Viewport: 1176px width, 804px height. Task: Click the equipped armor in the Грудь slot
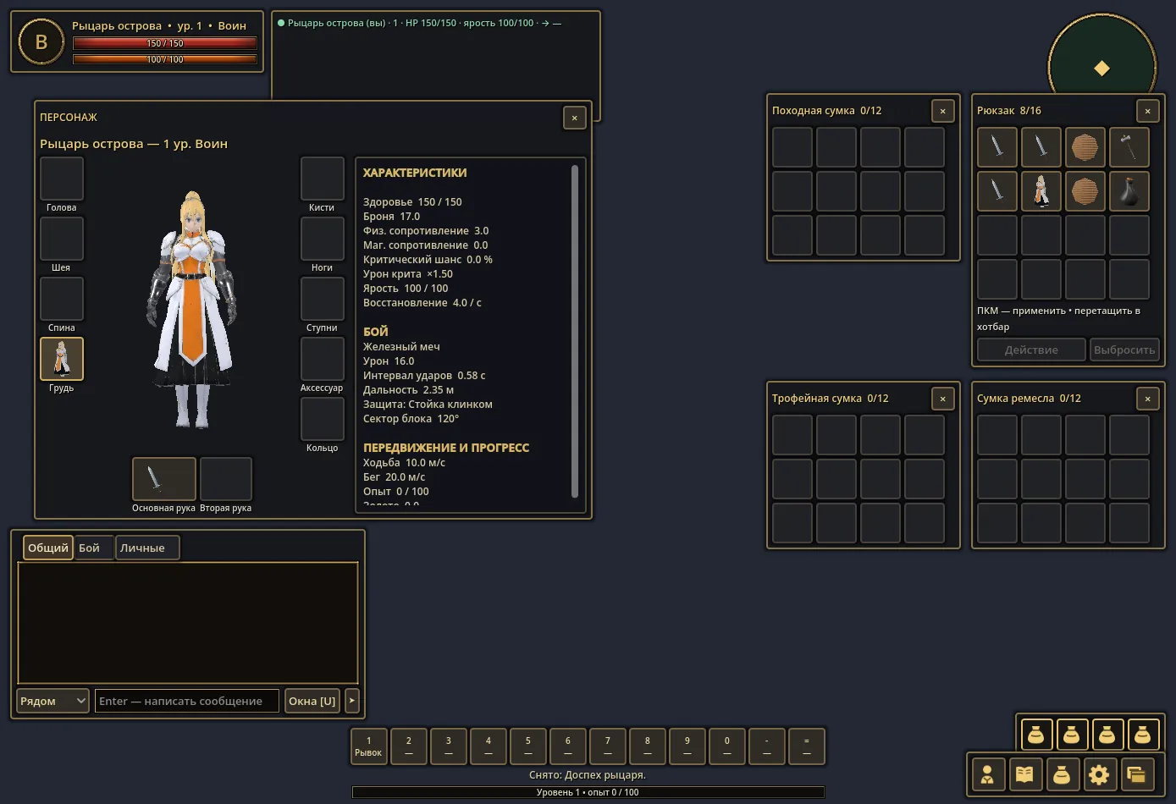click(62, 359)
